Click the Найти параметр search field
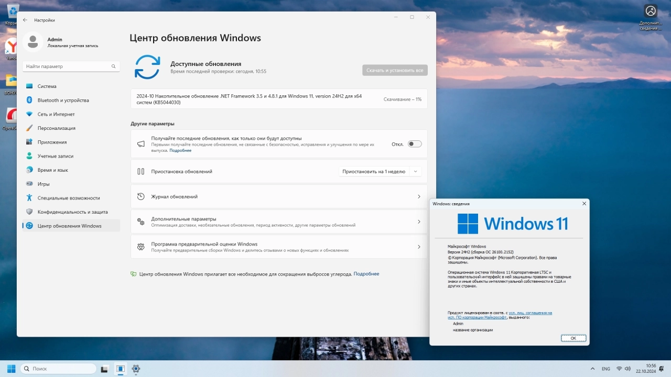The height and width of the screenshot is (377, 671). pos(71,66)
